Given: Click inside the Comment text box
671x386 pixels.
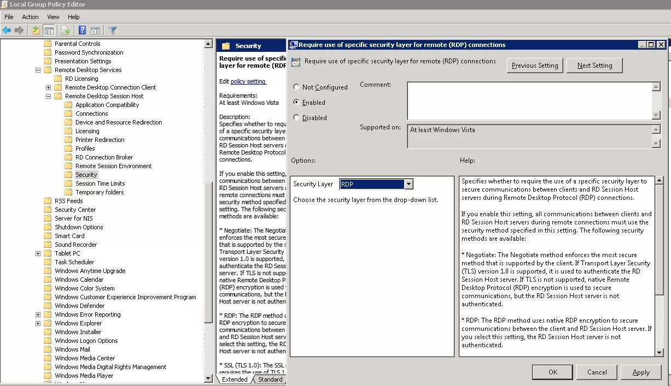Looking at the screenshot, I should [x=529, y=101].
